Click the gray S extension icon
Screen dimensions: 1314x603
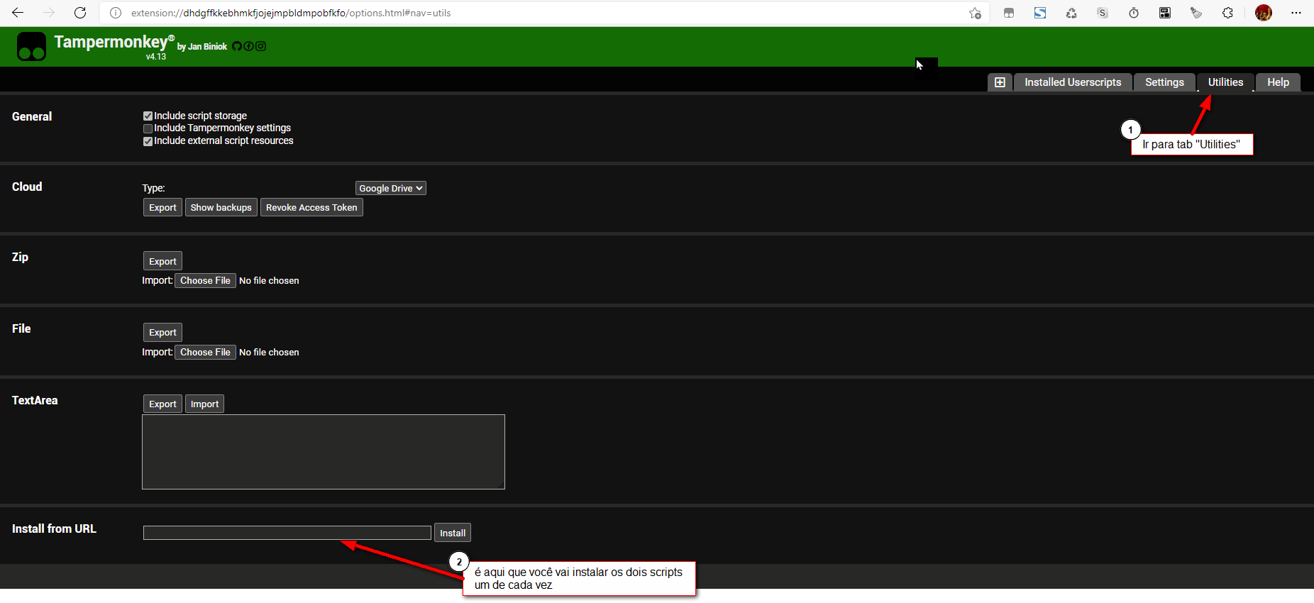click(x=1103, y=13)
